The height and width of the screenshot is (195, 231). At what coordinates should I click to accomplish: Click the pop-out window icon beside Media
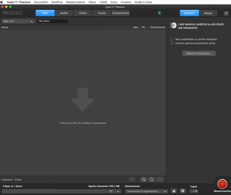(x=226, y=13)
